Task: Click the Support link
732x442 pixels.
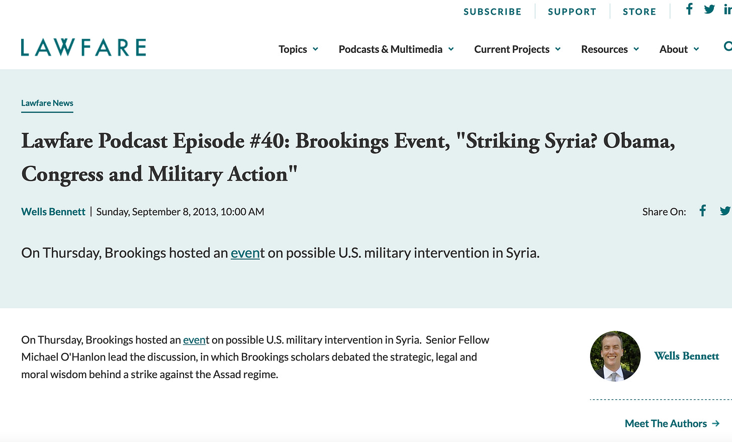Action: [572, 12]
